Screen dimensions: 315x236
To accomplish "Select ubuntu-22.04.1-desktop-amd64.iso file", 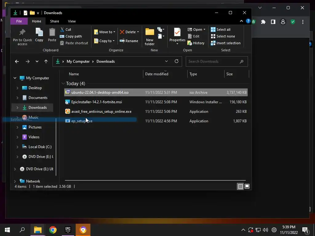I will 156,92.
